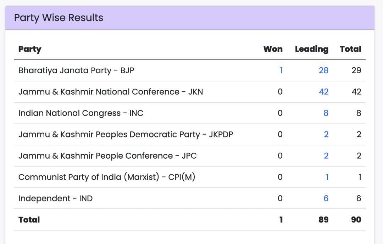383x244 pixels.
Task: Select Jammu & Kashmir National Conference row name
Action: tap(111, 92)
